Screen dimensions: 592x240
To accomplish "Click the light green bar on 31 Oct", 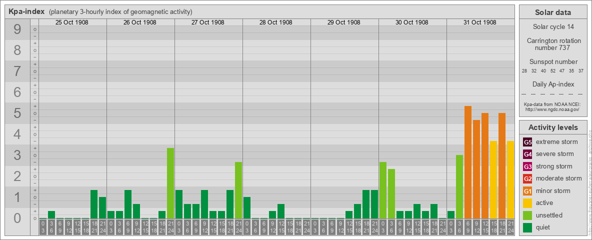I will click(459, 187).
